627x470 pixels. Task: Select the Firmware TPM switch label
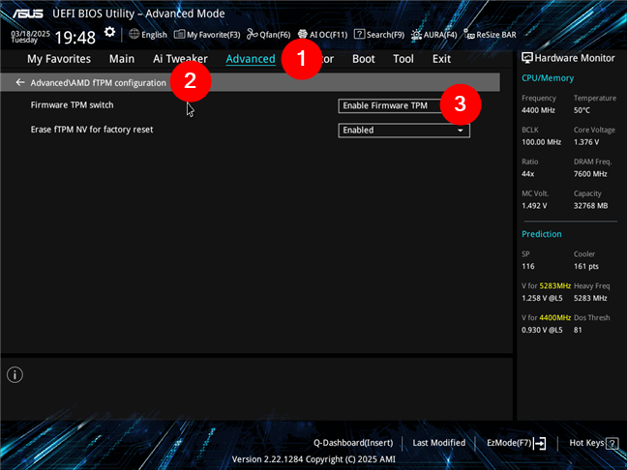(x=72, y=105)
